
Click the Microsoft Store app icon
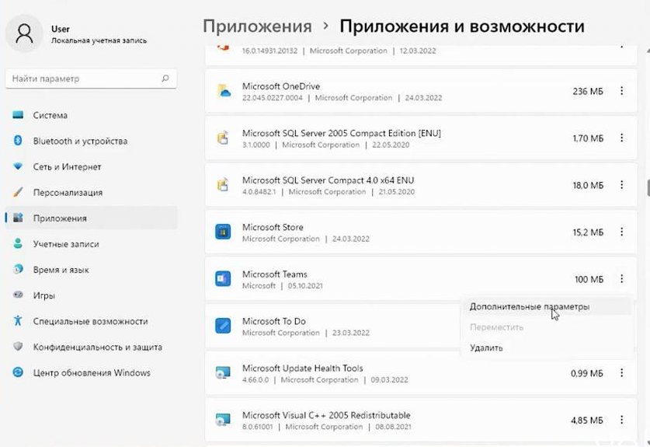pyautogui.click(x=224, y=232)
